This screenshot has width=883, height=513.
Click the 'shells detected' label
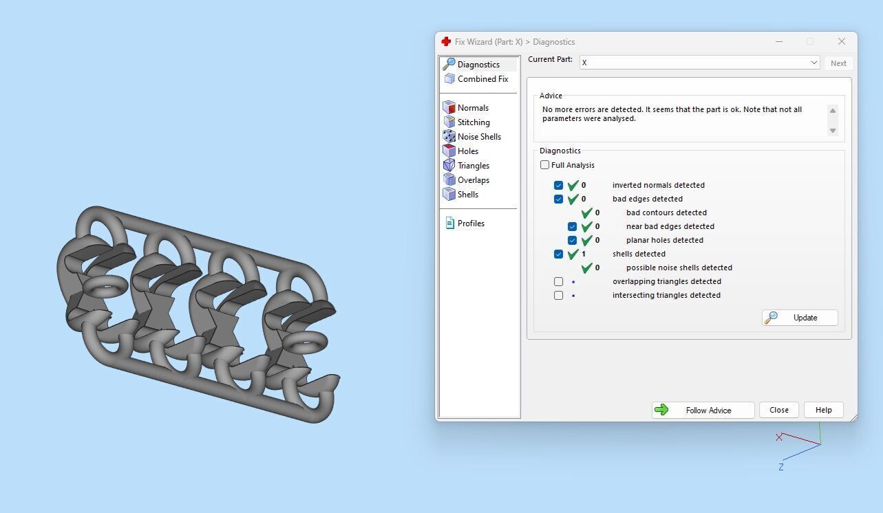click(639, 254)
